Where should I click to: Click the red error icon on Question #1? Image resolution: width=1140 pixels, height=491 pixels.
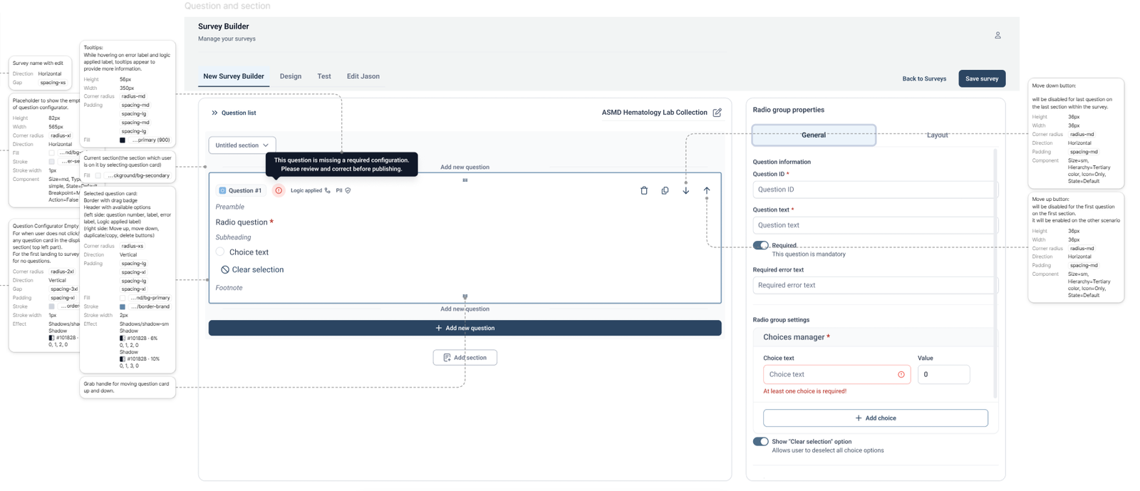point(279,190)
